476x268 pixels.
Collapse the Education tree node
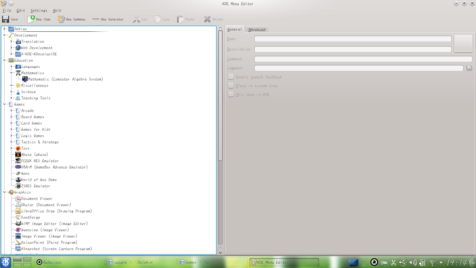pos(5,60)
